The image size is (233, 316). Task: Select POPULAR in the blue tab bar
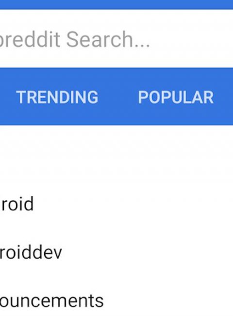(x=176, y=97)
